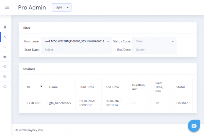Sort sessions by ID column arrow
The width and height of the screenshot is (204, 136).
point(41,86)
